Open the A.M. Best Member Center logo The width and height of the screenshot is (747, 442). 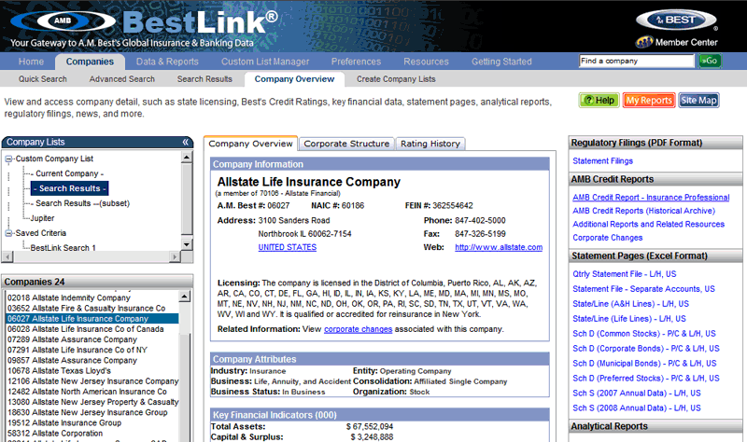pos(676,30)
